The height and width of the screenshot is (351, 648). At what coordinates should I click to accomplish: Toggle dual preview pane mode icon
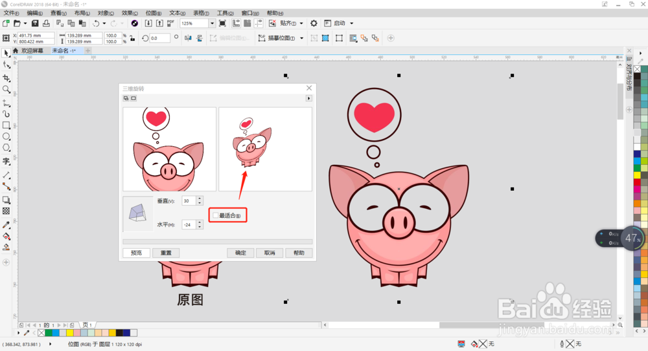click(x=126, y=98)
